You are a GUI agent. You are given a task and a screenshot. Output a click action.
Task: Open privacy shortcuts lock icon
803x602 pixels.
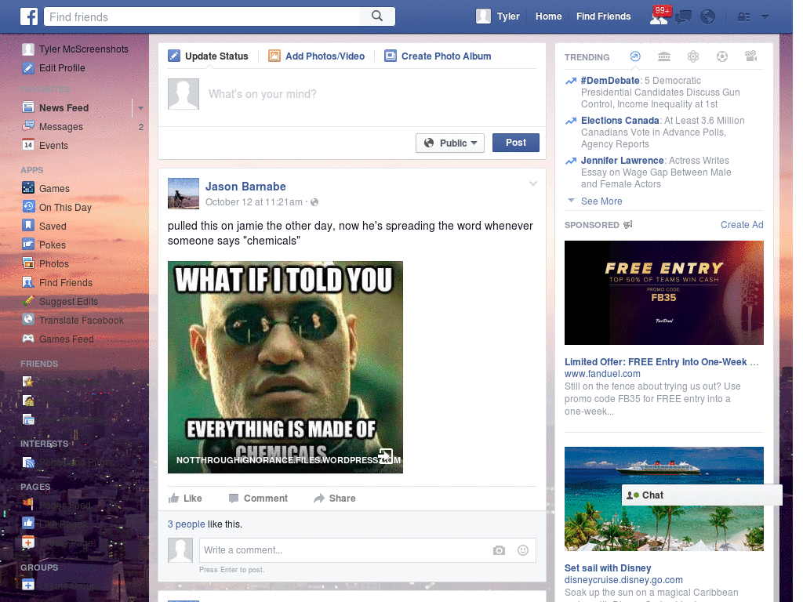(x=743, y=17)
